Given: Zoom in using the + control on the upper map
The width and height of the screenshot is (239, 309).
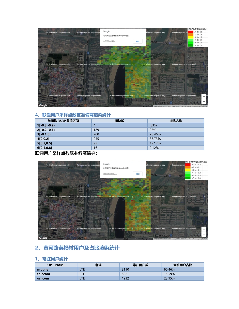Looking at the screenshot, I should click(x=204, y=96).
